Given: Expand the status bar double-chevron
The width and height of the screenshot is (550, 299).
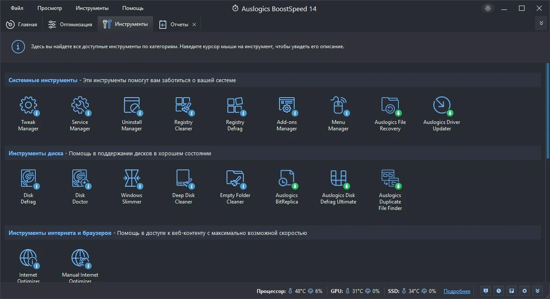Looking at the screenshot, I should click(538, 291).
